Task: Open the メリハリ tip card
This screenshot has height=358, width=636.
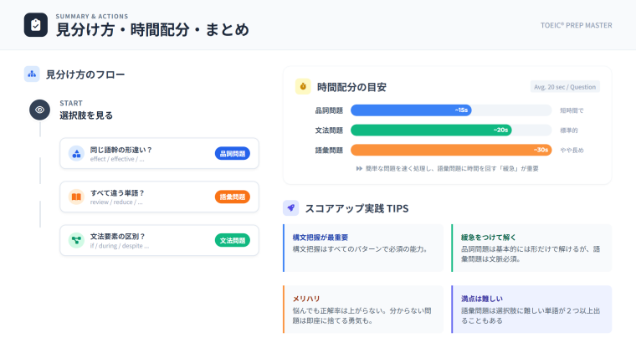Action: (x=363, y=309)
